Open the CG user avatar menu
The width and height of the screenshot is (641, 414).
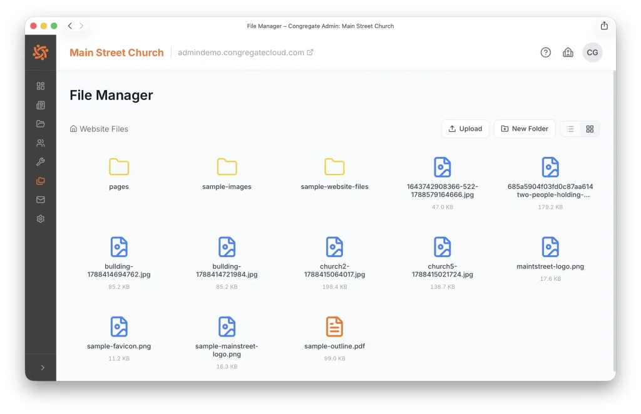592,53
